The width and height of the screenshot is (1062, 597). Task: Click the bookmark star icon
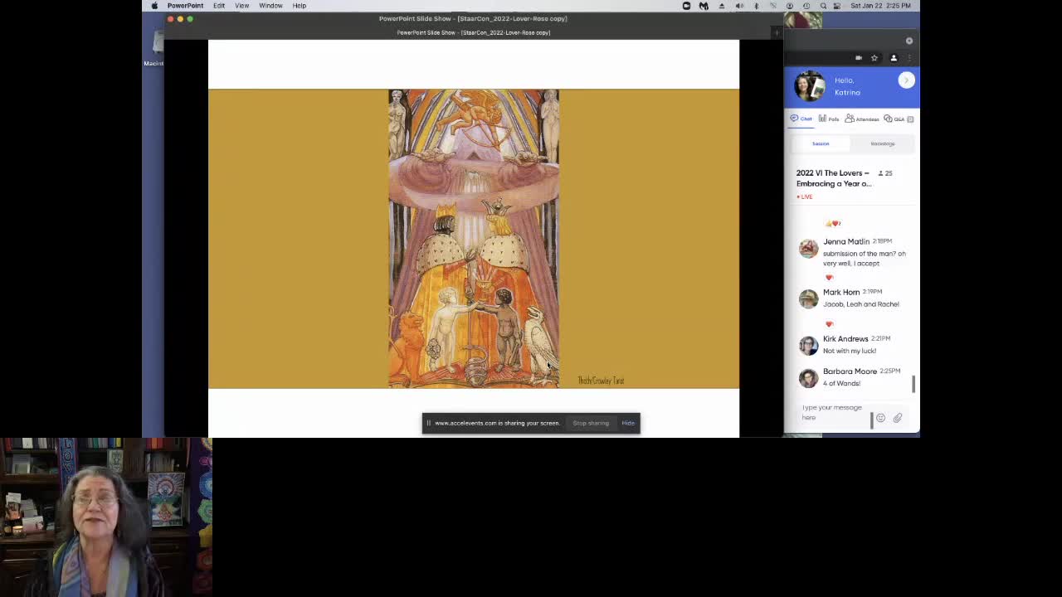(874, 58)
